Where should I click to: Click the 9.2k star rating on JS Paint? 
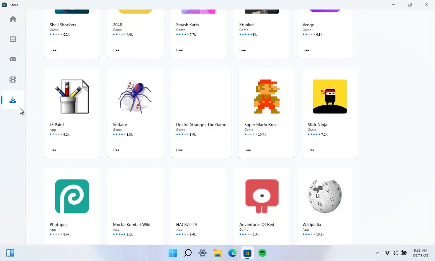click(59, 135)
